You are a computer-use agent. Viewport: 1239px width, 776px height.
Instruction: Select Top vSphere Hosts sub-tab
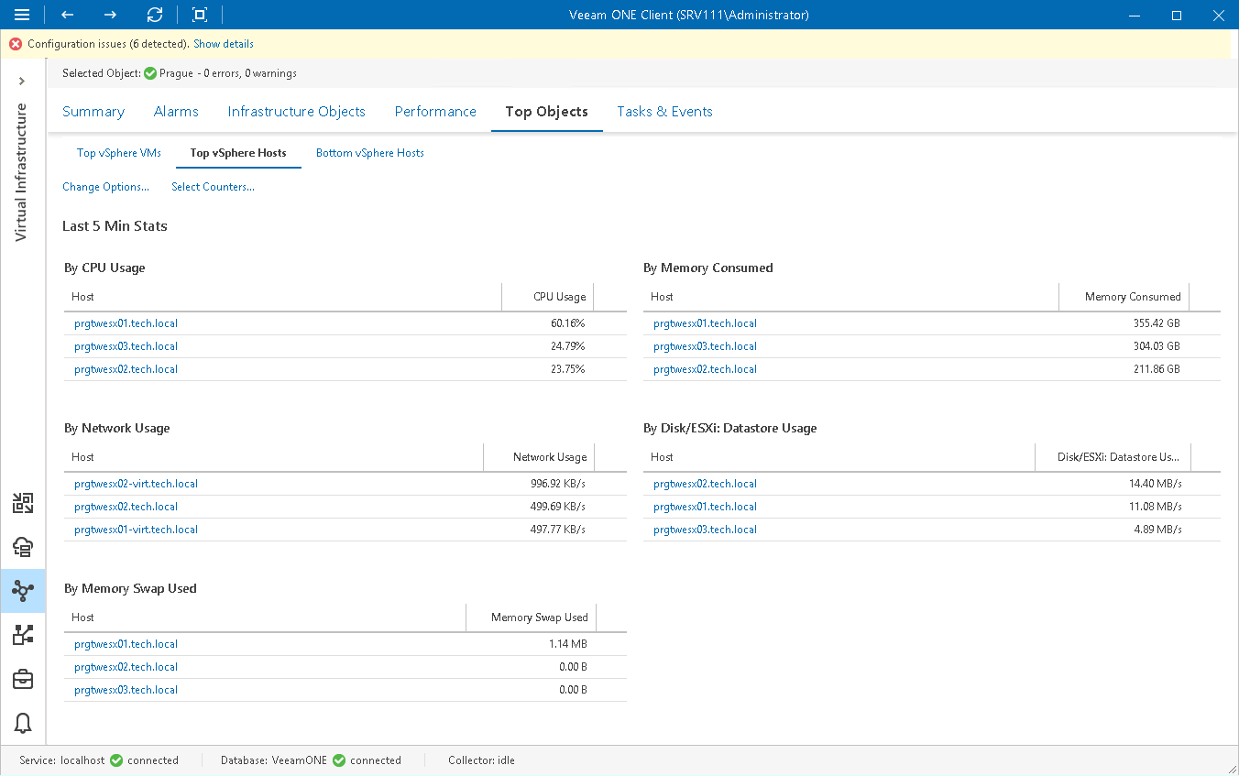238,153
